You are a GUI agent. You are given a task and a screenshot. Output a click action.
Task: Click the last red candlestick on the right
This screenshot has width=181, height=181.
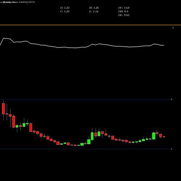point(164,137)
